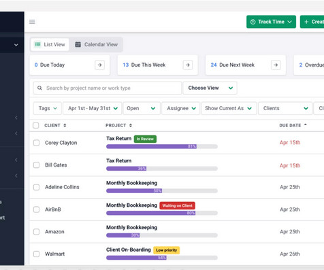Image resolution: width=324 pixels, height=270 pixels.
Task: Sort by Client column arrows
Action: (x=65, y=125)
